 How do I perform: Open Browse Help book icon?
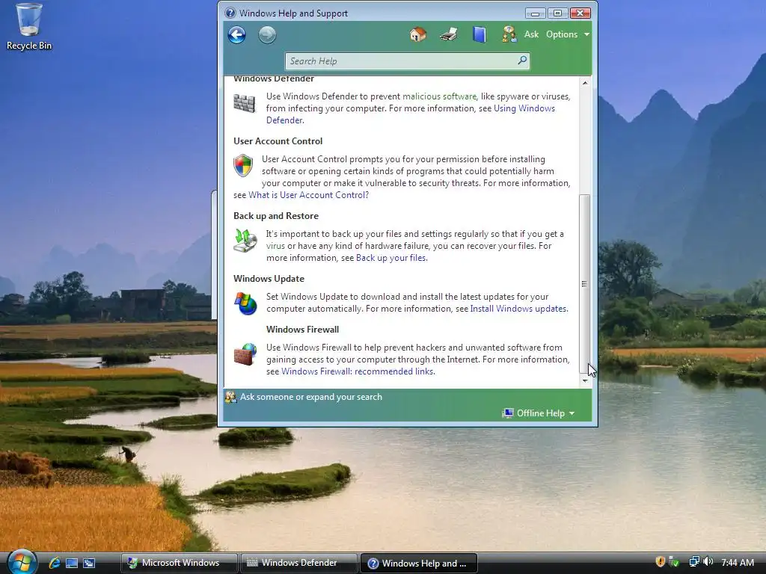coord(479,34)
